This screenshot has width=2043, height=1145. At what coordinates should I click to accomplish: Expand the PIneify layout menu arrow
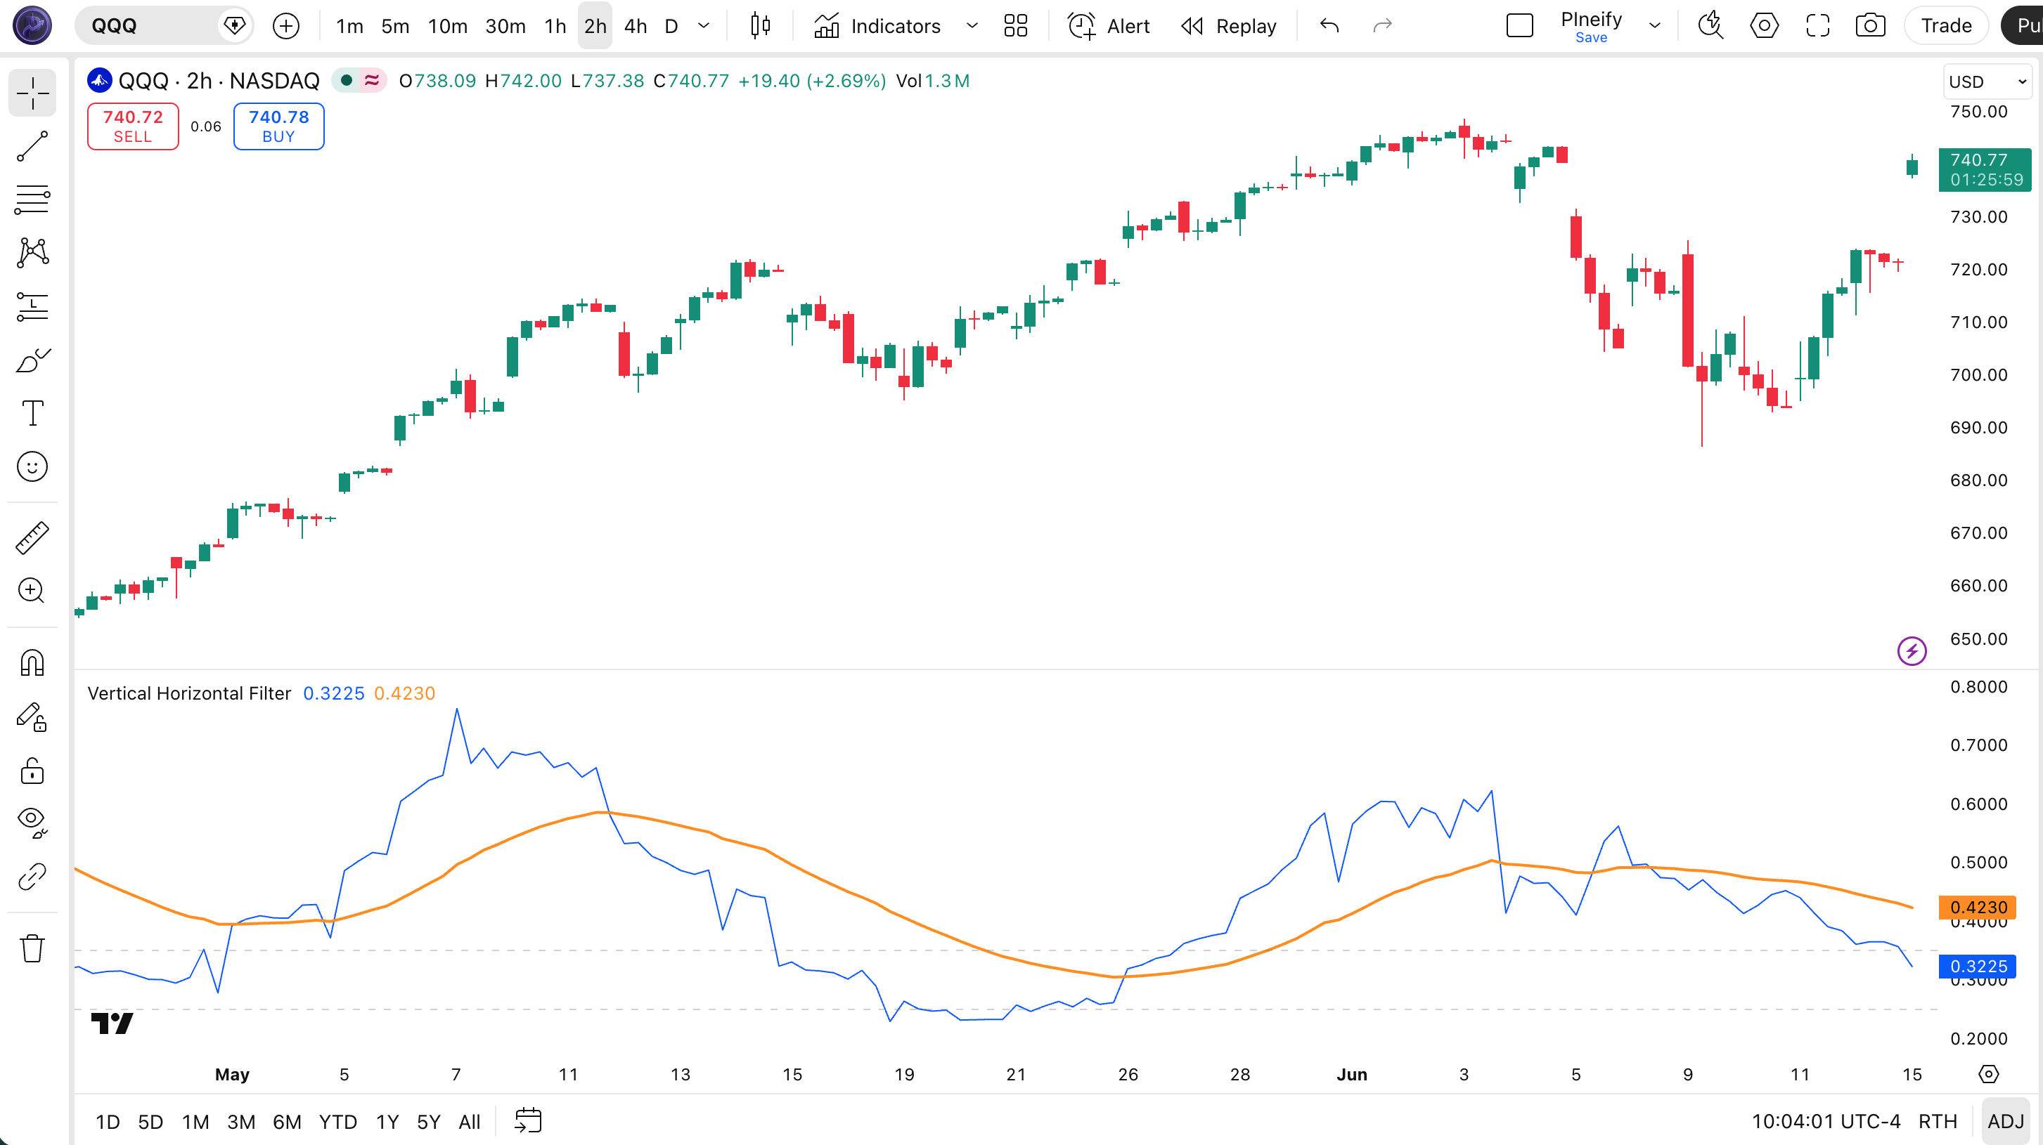click(x=1655, y=26)
